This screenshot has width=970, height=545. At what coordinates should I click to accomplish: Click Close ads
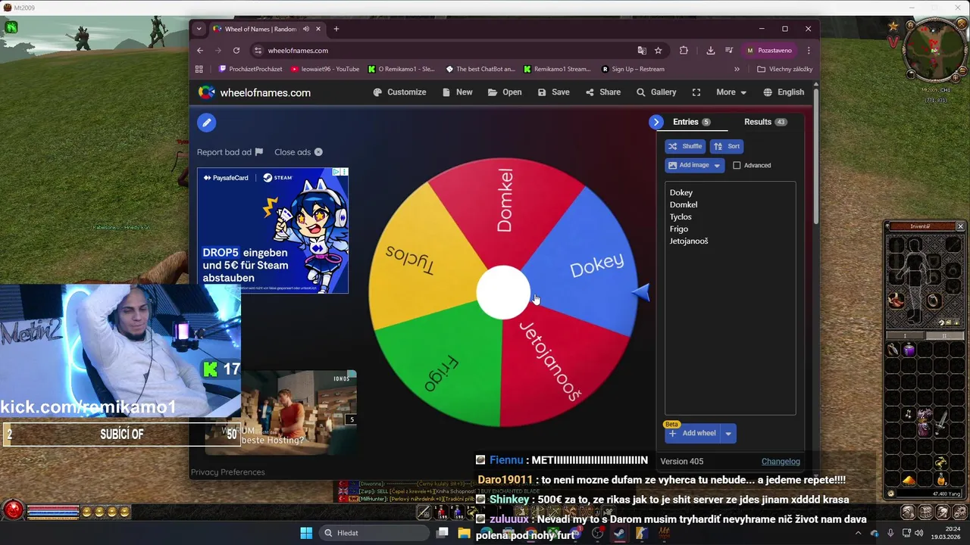tap(299, 152)
